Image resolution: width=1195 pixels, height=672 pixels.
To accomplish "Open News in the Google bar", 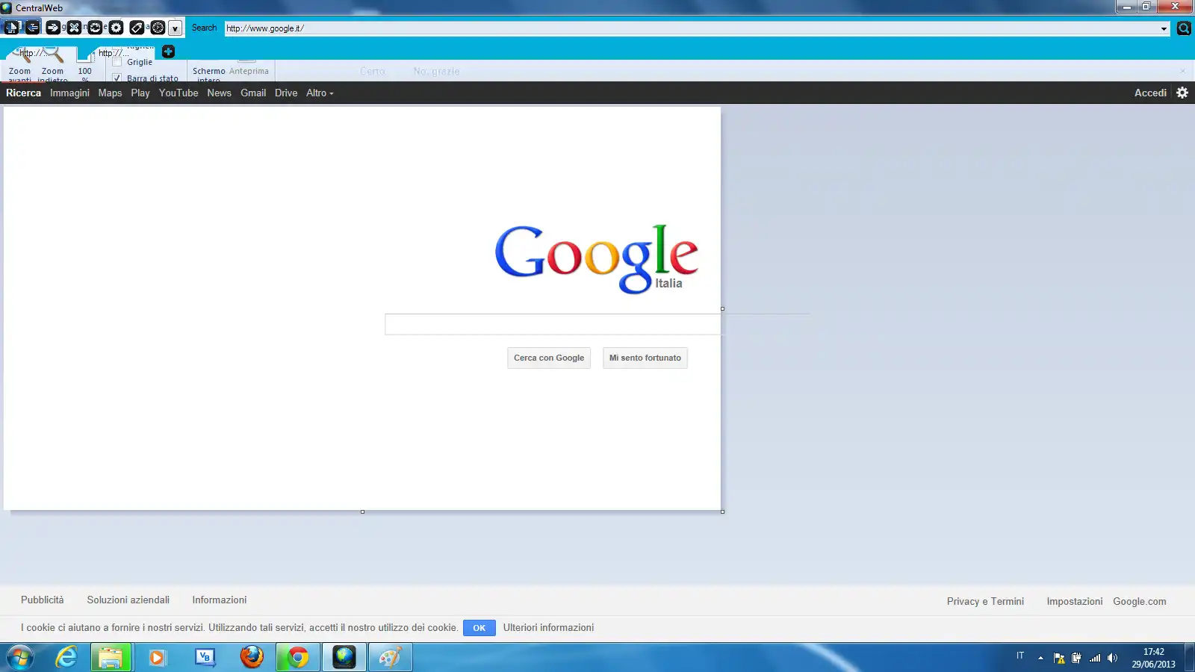I will pos(219,93).
